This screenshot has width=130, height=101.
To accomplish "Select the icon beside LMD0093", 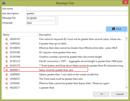I will click(x=7, y=74).
